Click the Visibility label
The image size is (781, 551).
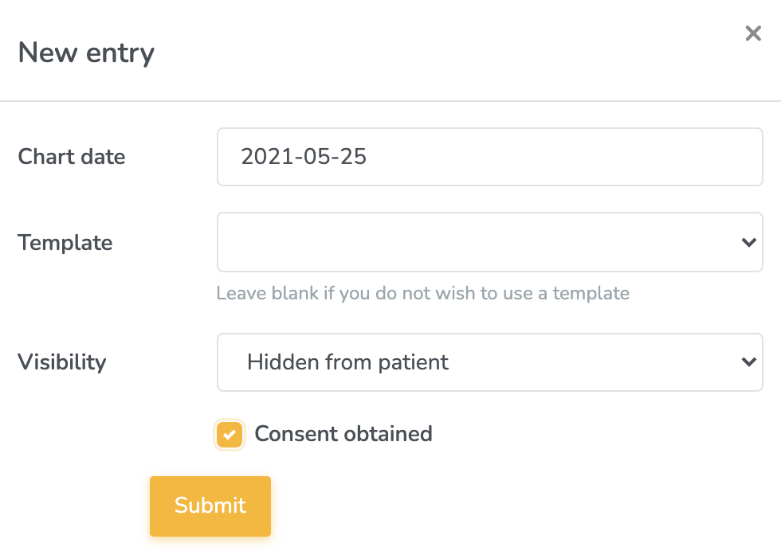61,362
